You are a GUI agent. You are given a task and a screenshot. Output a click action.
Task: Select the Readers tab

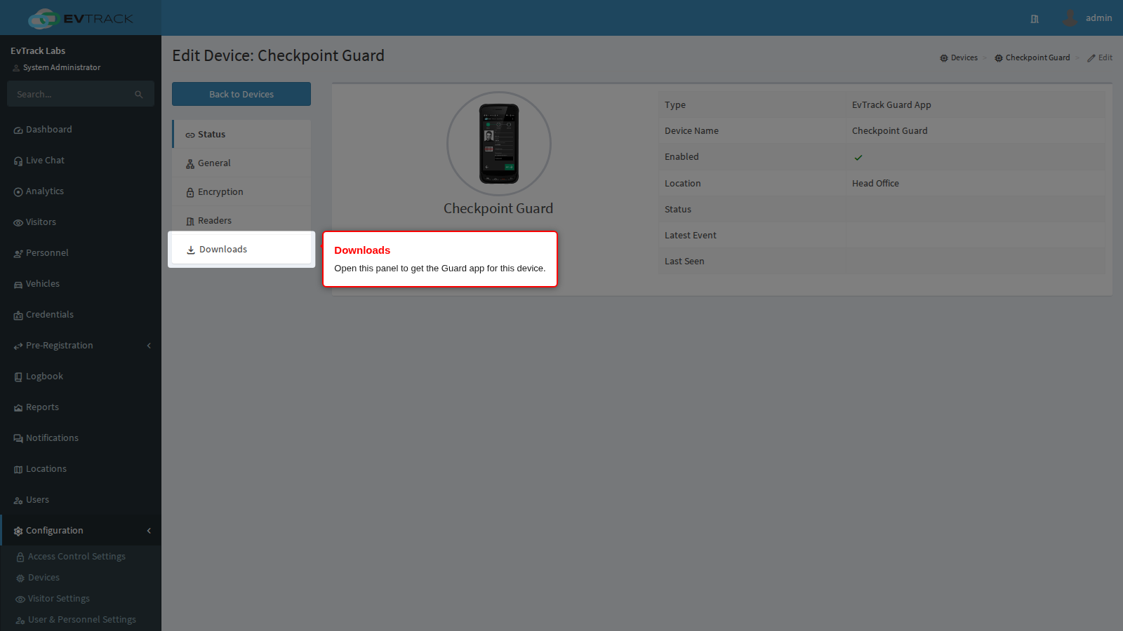[x=241, y=221]
